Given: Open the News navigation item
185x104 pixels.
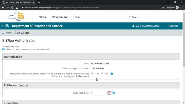Looking at the screenshot, I should coord(42,17).
